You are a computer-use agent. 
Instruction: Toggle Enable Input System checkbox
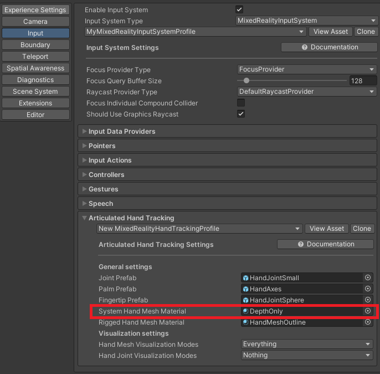coord(239,9)
